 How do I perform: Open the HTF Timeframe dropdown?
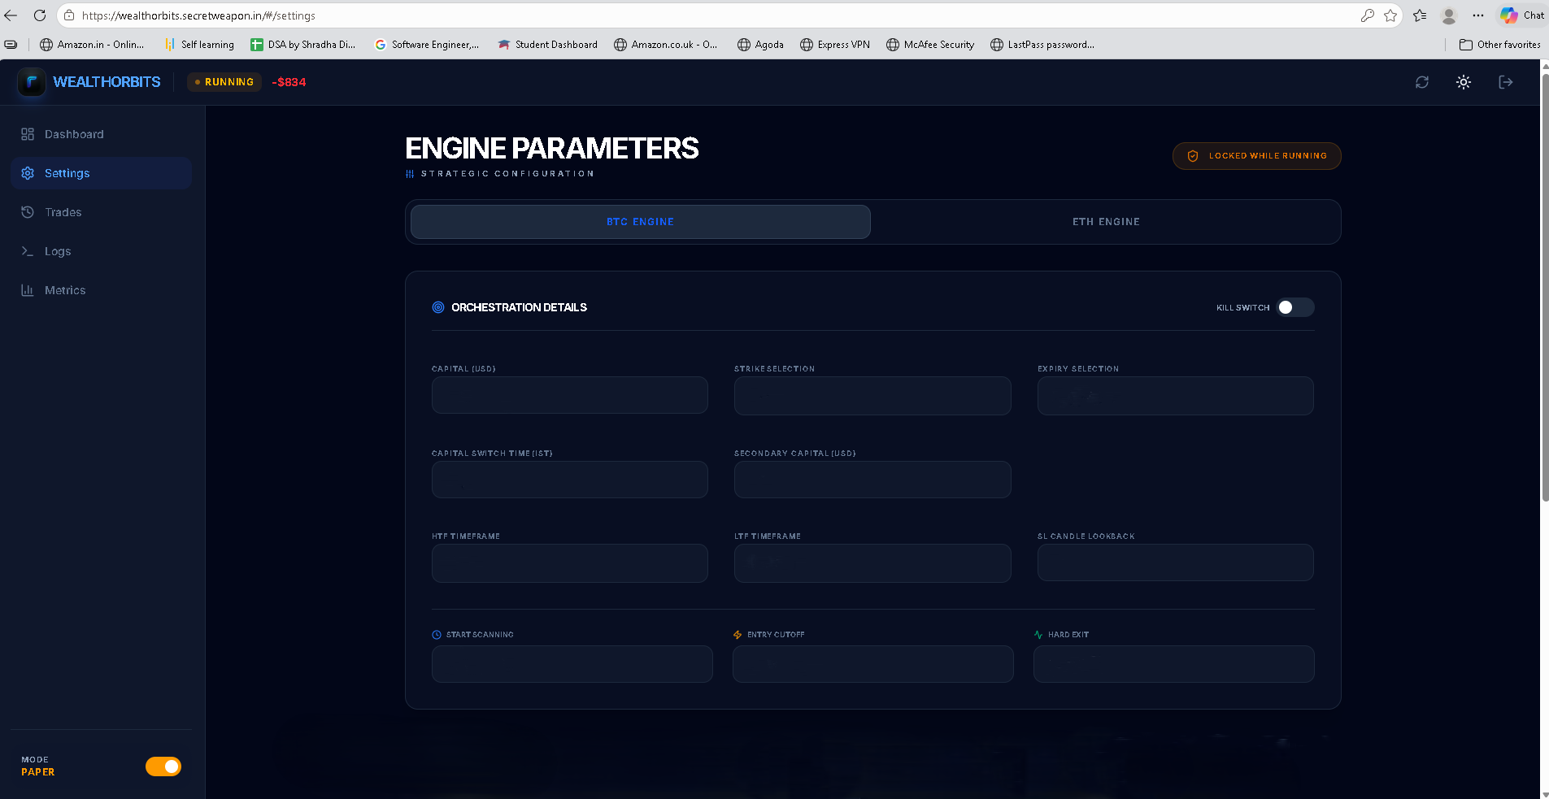point(570,563)
